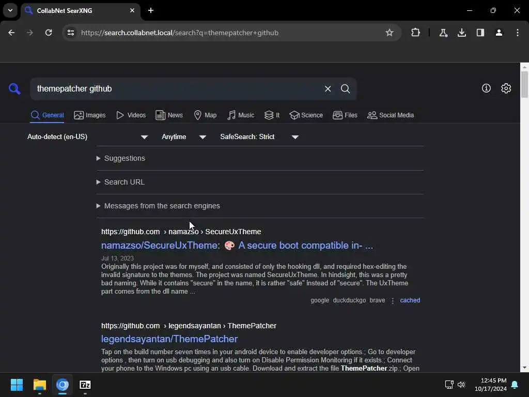Click the duckduckgo engine label

click(349, 300)
